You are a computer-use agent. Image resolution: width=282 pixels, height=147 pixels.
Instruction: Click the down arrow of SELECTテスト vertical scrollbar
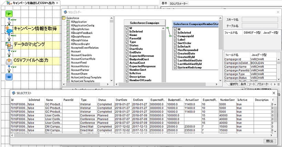tap(275, 132)
